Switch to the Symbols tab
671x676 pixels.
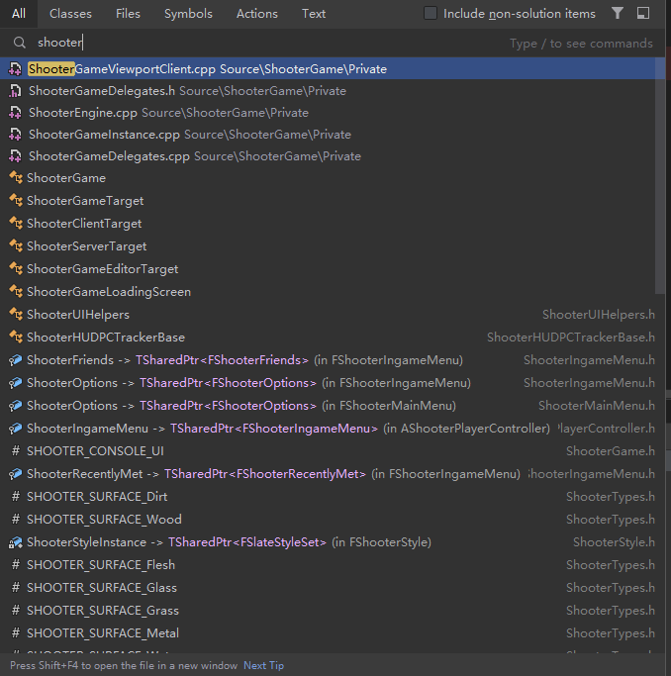click(188, 14)
